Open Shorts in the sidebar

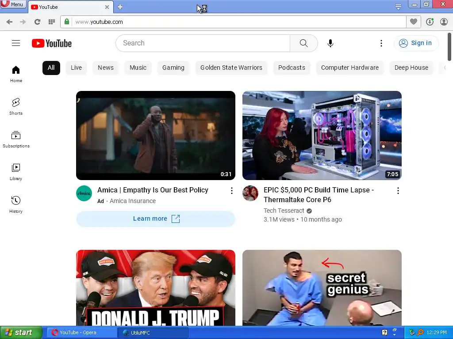point(16,107)
